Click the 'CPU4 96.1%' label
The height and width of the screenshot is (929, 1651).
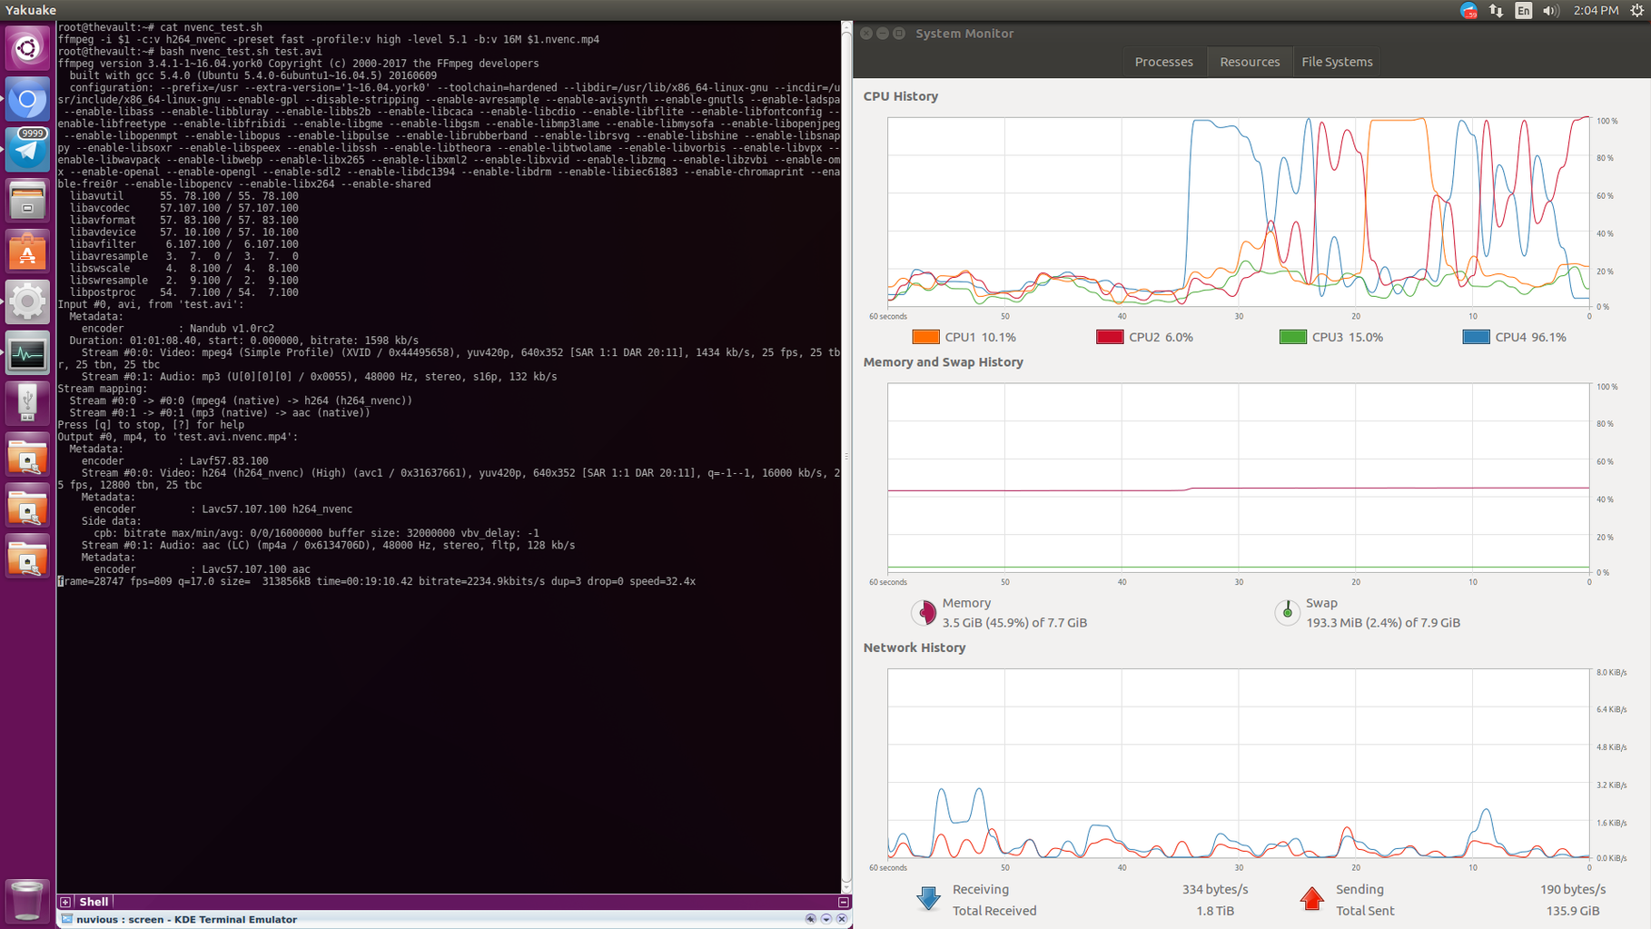point(1530,337)
